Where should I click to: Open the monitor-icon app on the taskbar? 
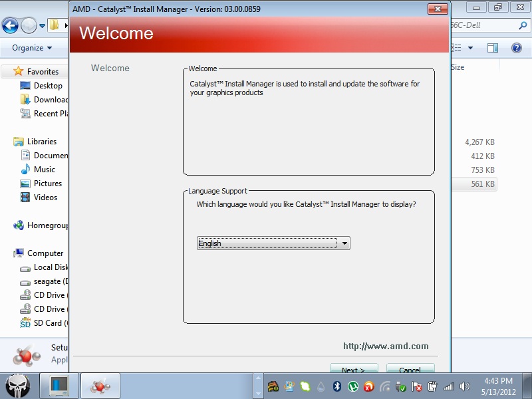coord(59,386)
